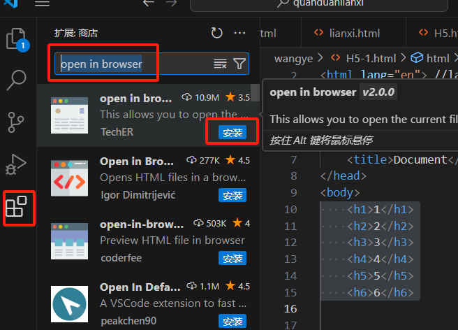Click line number 16 in the gutter
The image size is (458, 330).
pyautogui.click(x=290, y=309)
